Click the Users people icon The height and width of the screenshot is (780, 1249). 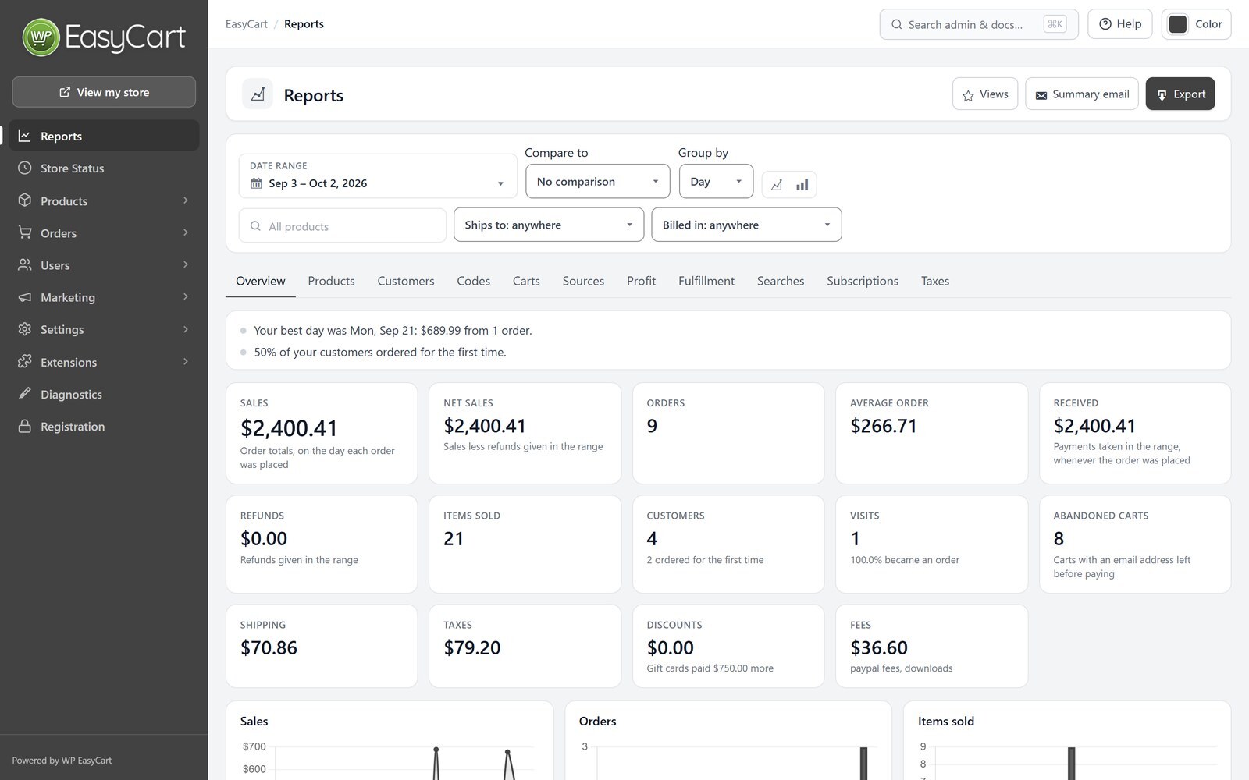tap(25, 265)
